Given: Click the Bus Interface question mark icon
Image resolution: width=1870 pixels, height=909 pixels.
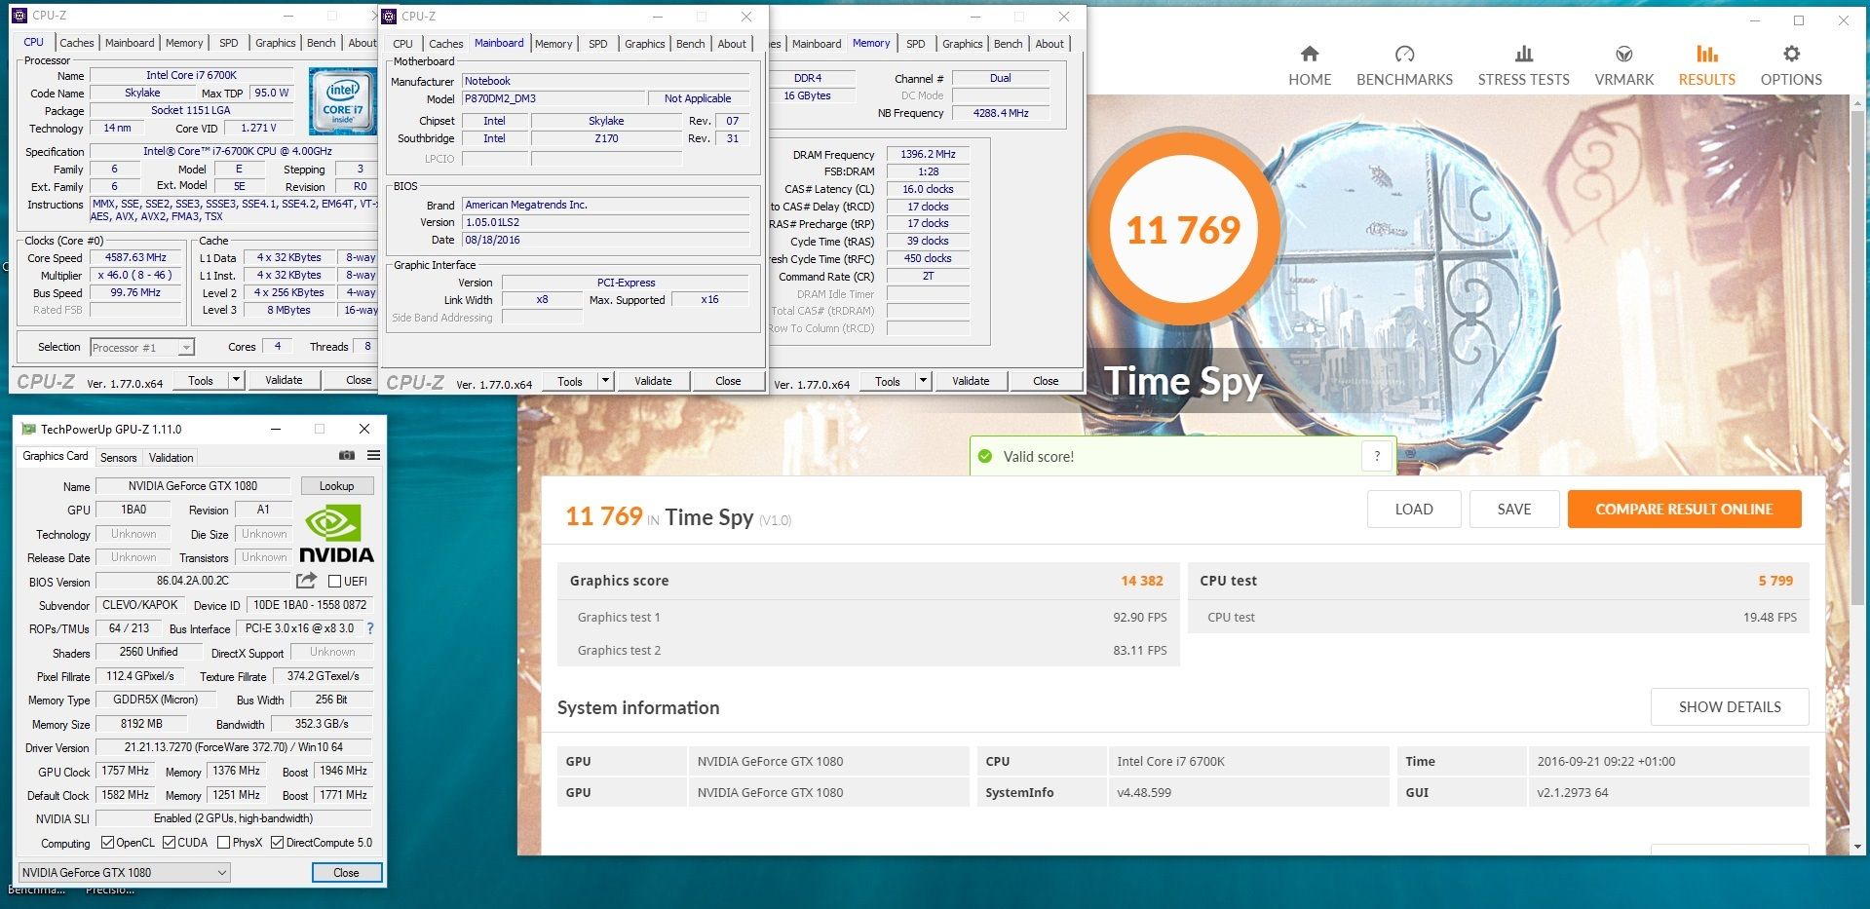Looking at the screenshot, I should (x=370, y=628).
